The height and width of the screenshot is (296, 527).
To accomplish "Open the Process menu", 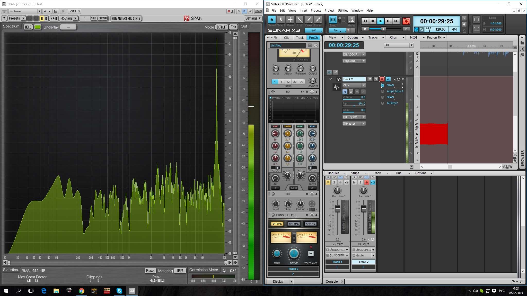I will tap(316, 11).
